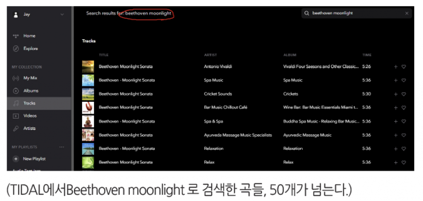Open artist Cricket Sounds
The width and height of the screenshot is (423, 201).
coord(218,94)
